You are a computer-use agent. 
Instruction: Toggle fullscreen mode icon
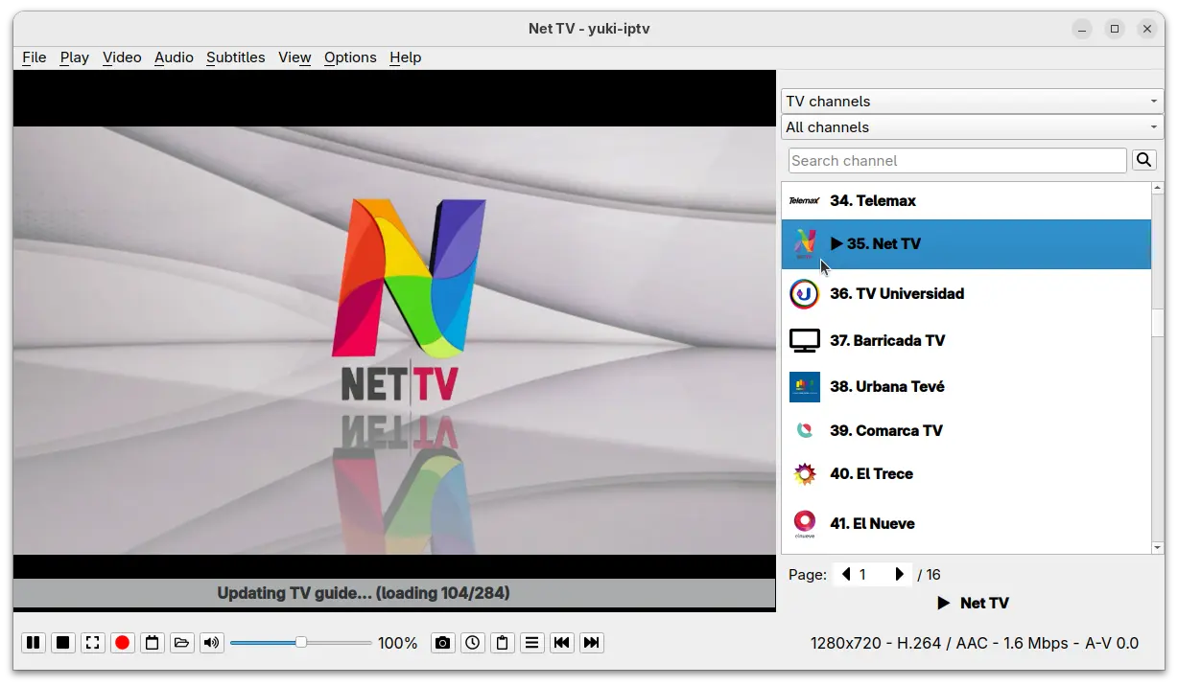[x=92, y=643]
